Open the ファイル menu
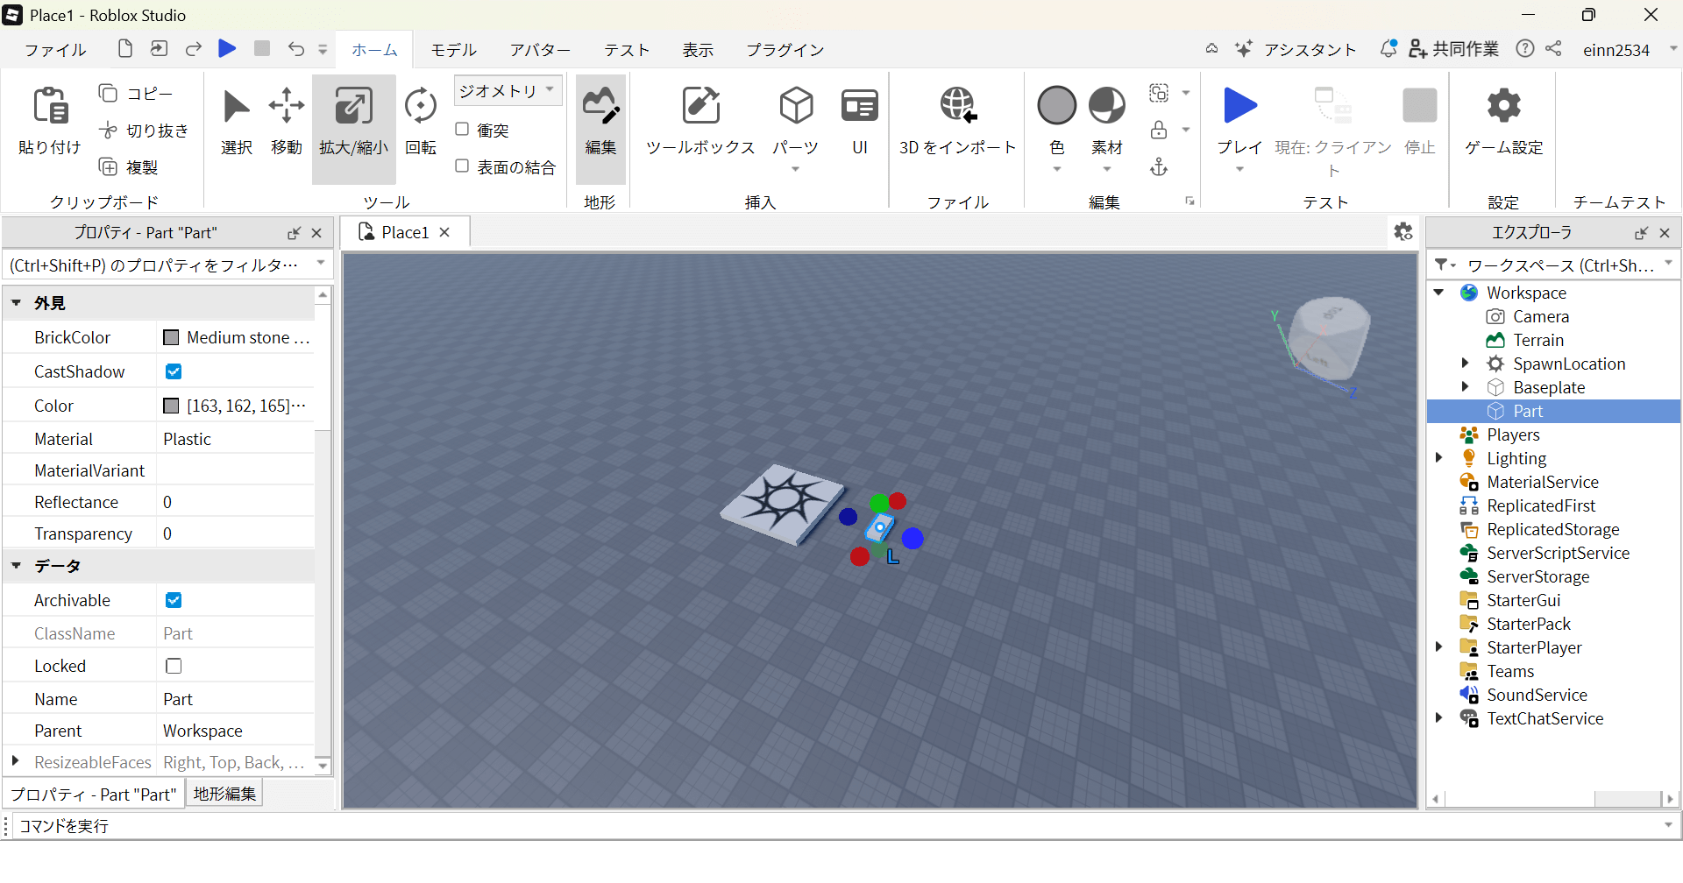 click(55, 50)
